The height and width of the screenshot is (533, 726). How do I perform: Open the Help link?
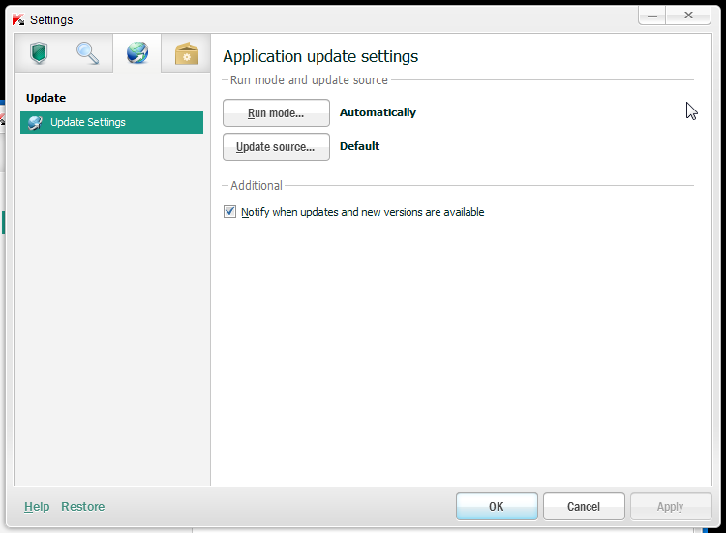tap(37, 506)
